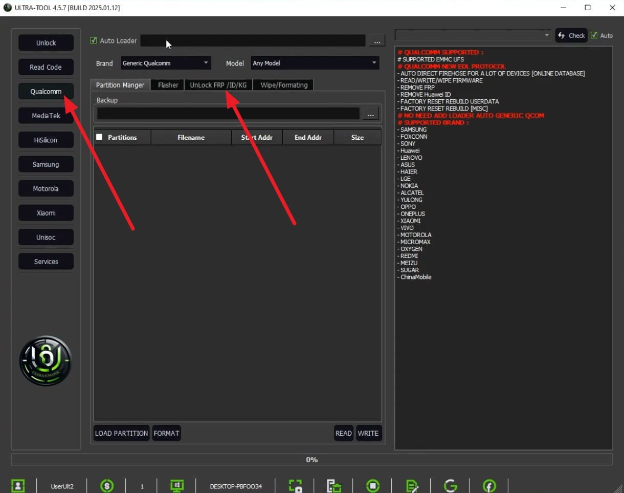Select Motorola in the sidebar
This screenshot has width=624, height=493.
pyautogui.click(x=46, y=189)
